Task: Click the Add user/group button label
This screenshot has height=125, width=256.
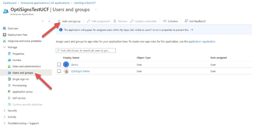Action: (x=71, y=21)
